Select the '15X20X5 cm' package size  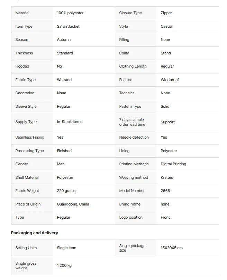click(x=172, y=248)
